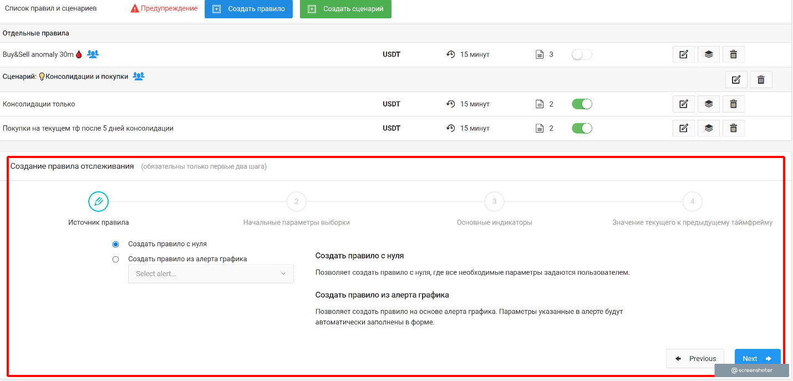The height and width of the screenshot is (381, 793).
Task: Enable the Buy&Sell anomaly 30m toggle
Action: pyautogui.click(x=582, y=54)
